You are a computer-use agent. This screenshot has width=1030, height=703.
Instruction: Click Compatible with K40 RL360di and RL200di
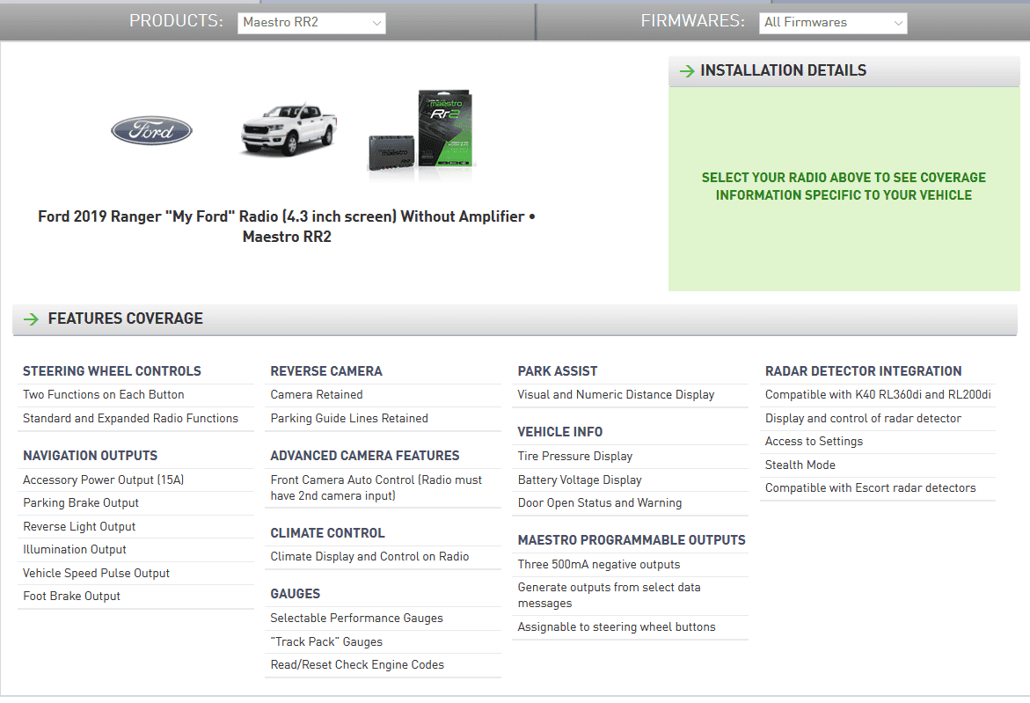pos(878,395)
